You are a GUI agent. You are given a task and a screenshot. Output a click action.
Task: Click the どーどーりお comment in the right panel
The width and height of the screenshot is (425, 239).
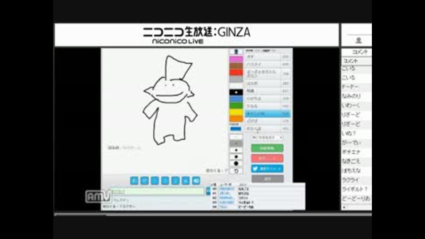pyautogui.click(x=356, y=198)
